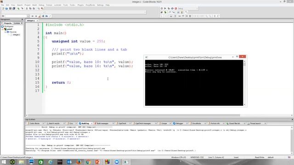This screenshot has width=294, height=165.
Task: Click the Save all files icon
Action: point(14,8)
